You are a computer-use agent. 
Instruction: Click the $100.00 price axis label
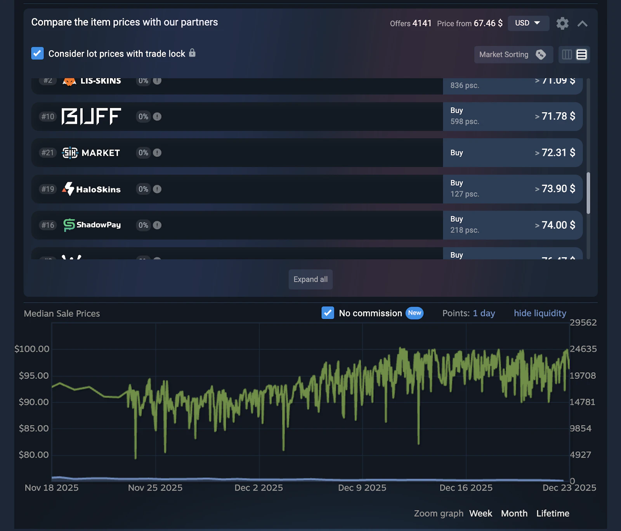pyautogui.click(x=32, y=349)
